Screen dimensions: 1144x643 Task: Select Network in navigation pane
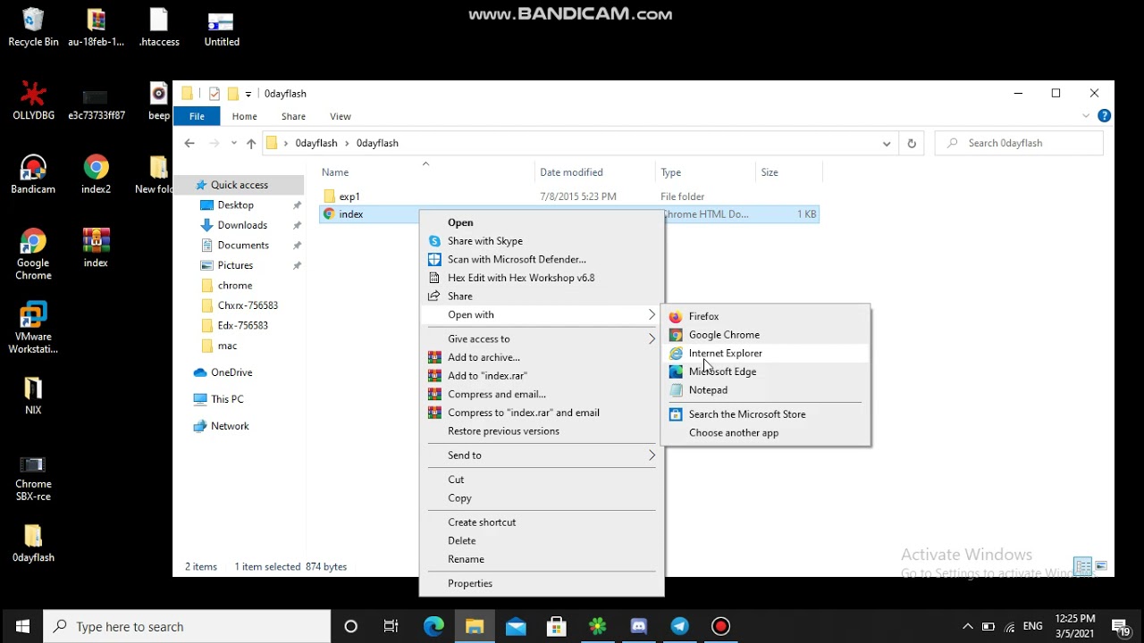(230, 426)
